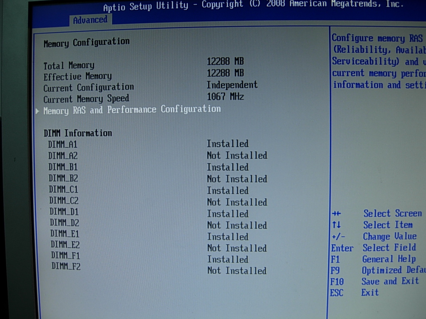Click the DIMM_C2 Not Installed entry

pyautogui.click(x=237, y=202)
